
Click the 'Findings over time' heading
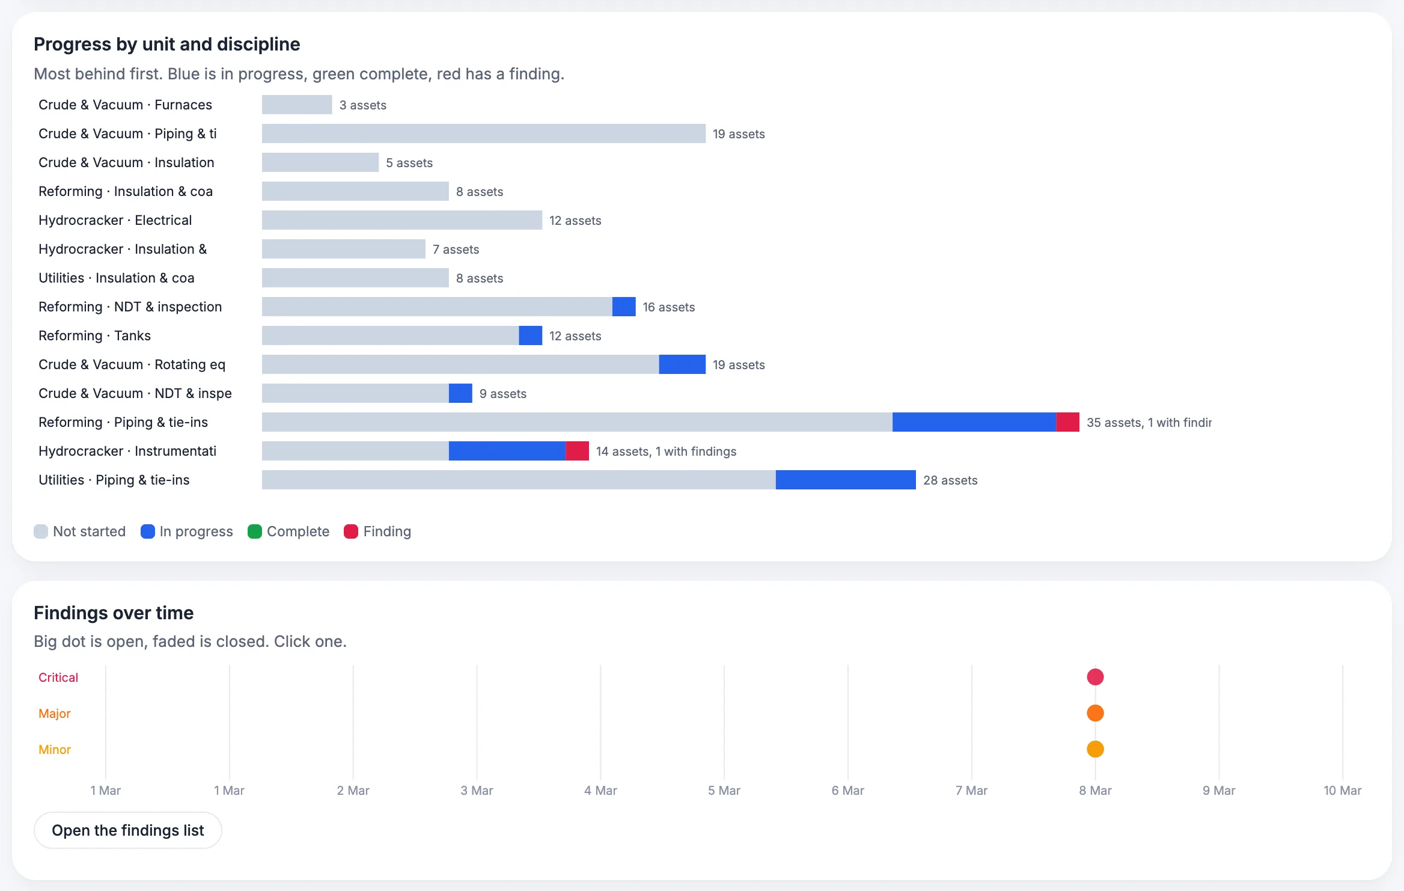[x=114, y=613]
